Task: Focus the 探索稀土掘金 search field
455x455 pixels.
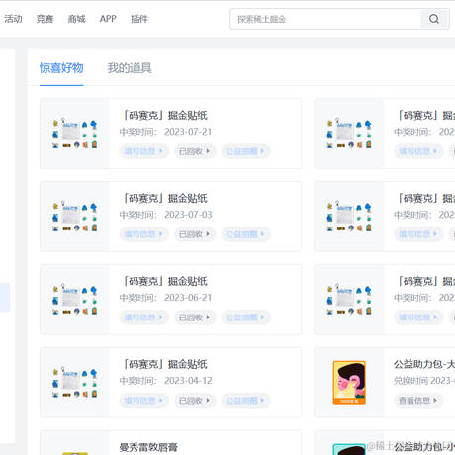Action: [325, 19]
